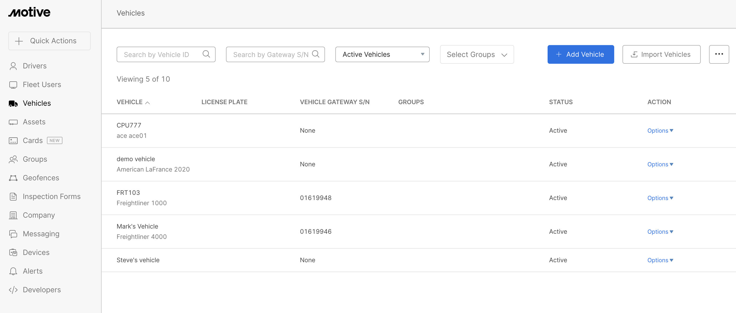Open Inspection Forms section
This screenshot has width=736, height=313.
[x=52, y=196]
